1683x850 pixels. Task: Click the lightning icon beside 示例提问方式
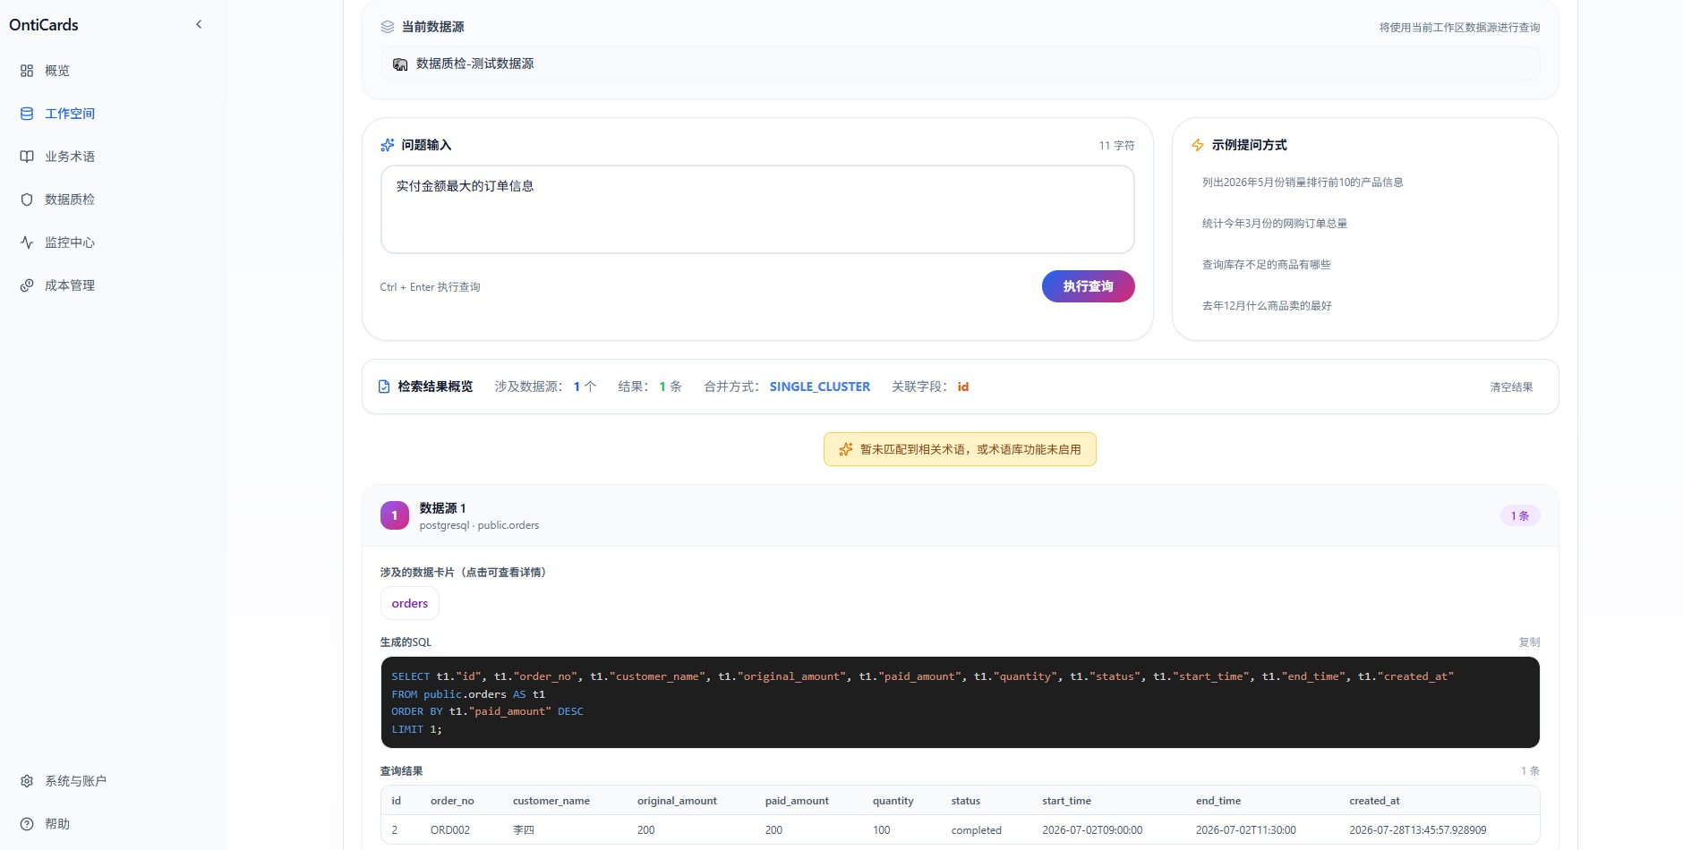coord(1198,145)
